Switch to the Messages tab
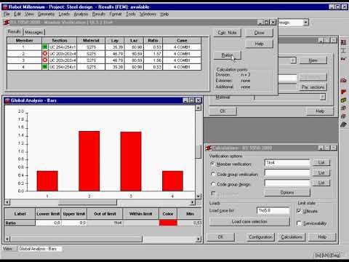Image resolution: width=349 pixels, height=262 pixels. coord(34,32)
